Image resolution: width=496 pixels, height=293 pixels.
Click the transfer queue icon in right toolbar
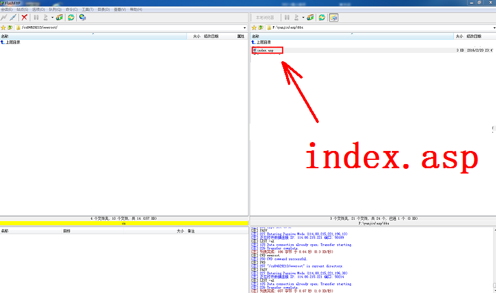pos(310,18)
